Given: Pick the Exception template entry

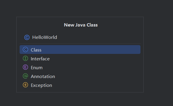Looking at the screenshot, I should [80, 85].
